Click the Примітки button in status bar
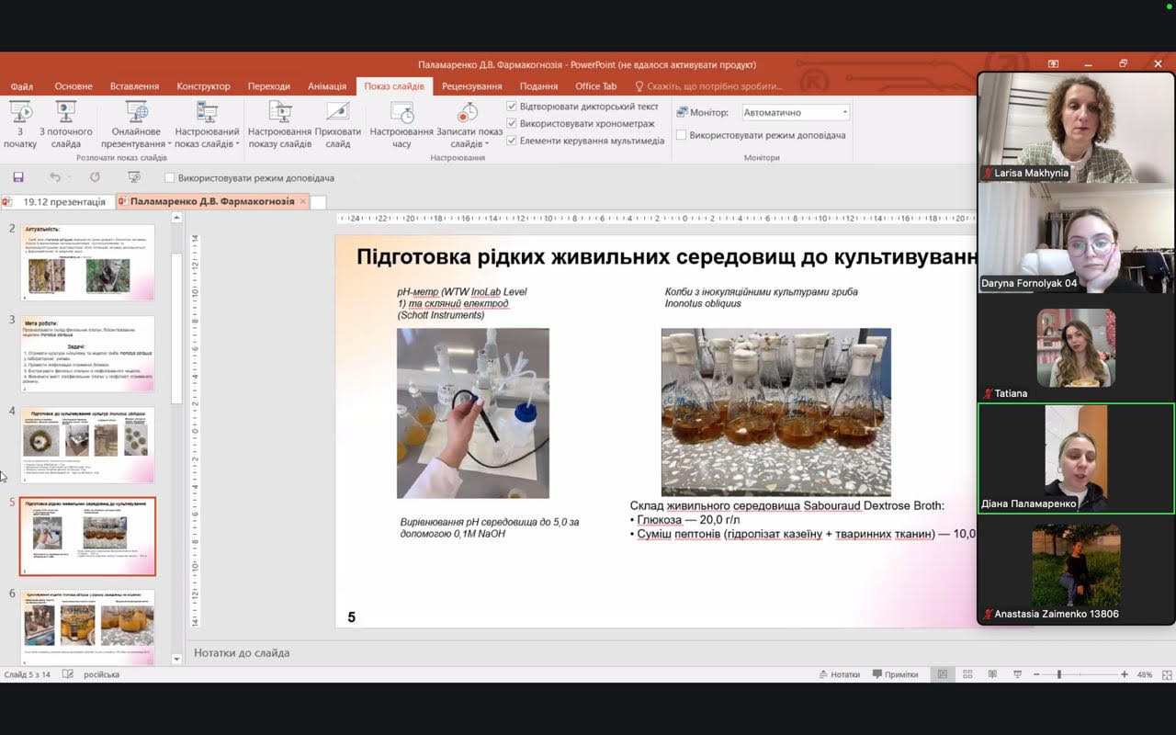 tap(895, 674)
